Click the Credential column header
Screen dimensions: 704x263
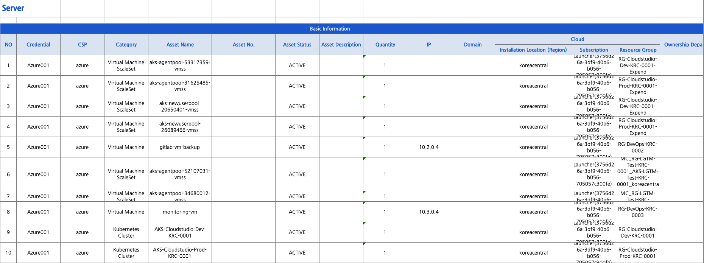(38, 45)
